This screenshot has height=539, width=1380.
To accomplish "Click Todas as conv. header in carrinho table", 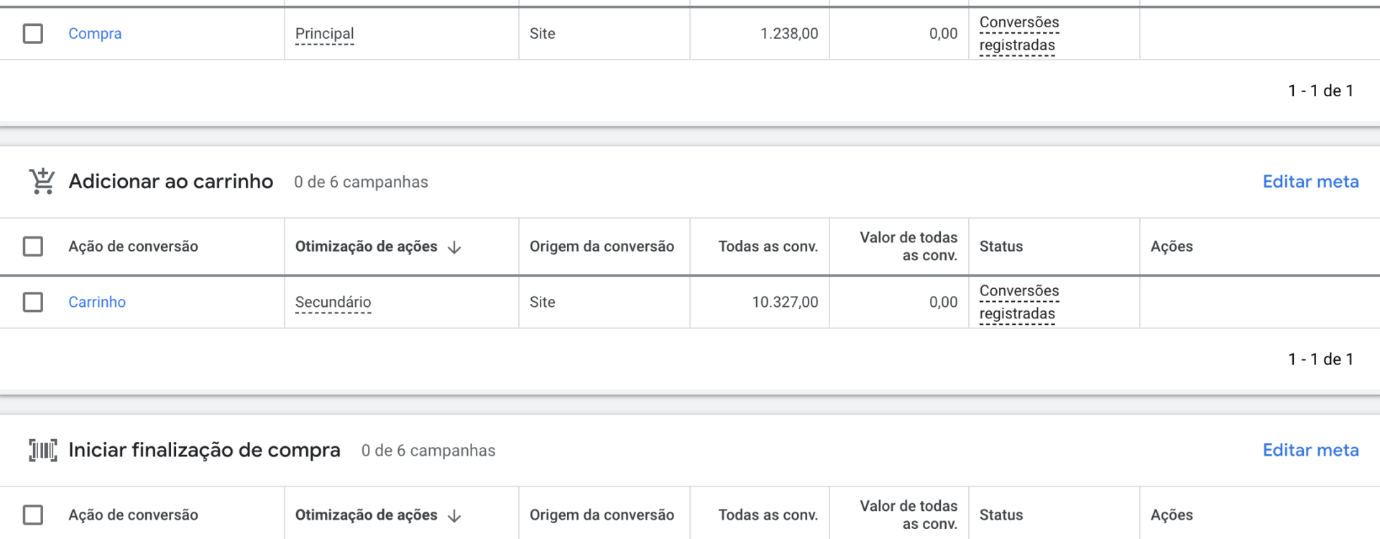I will click(768, 247).
